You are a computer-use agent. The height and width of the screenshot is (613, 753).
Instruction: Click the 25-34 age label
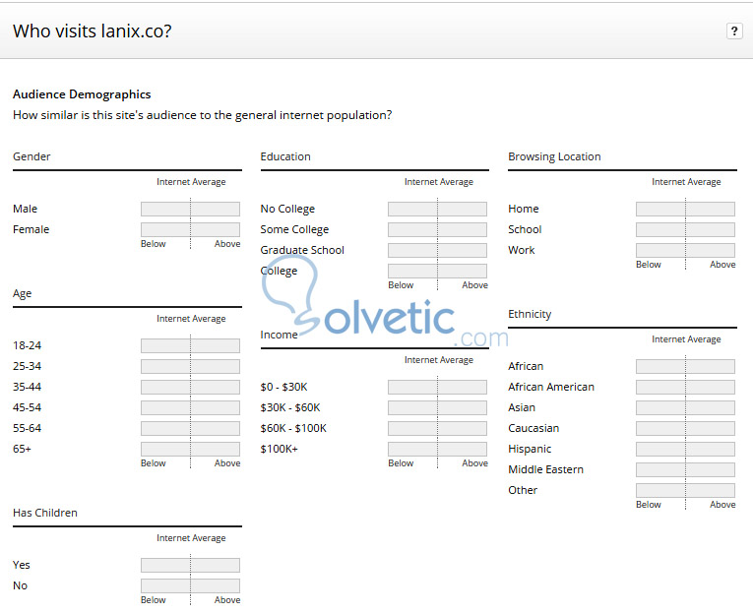(x=27, y=366)
